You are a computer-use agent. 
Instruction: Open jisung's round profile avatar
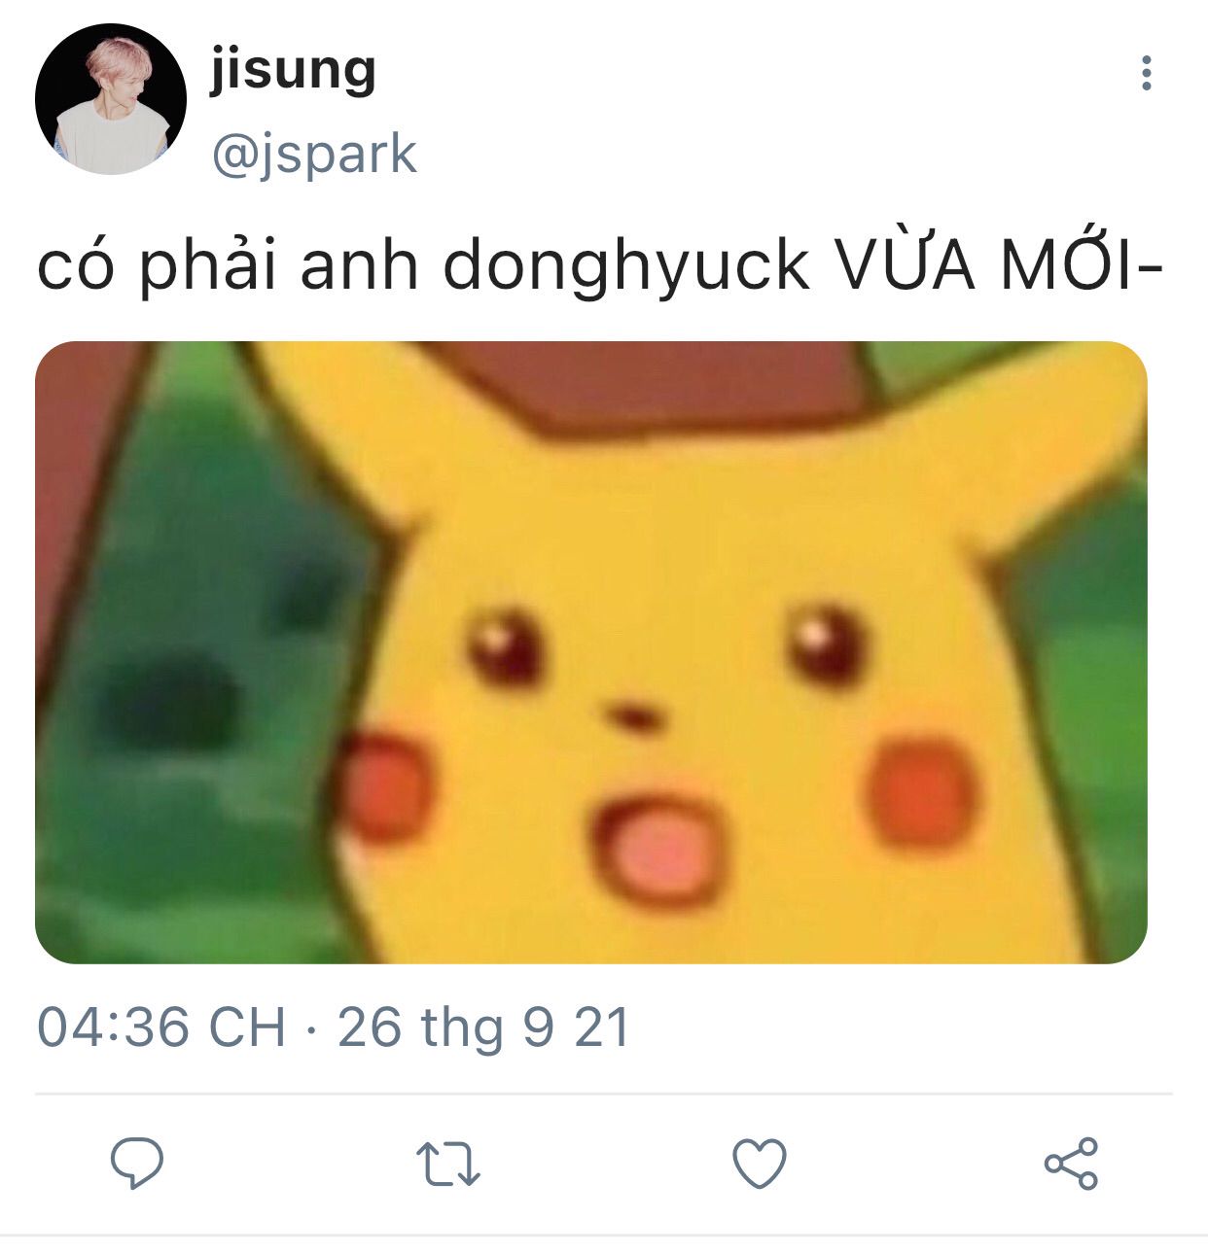[x=110, y=99]
